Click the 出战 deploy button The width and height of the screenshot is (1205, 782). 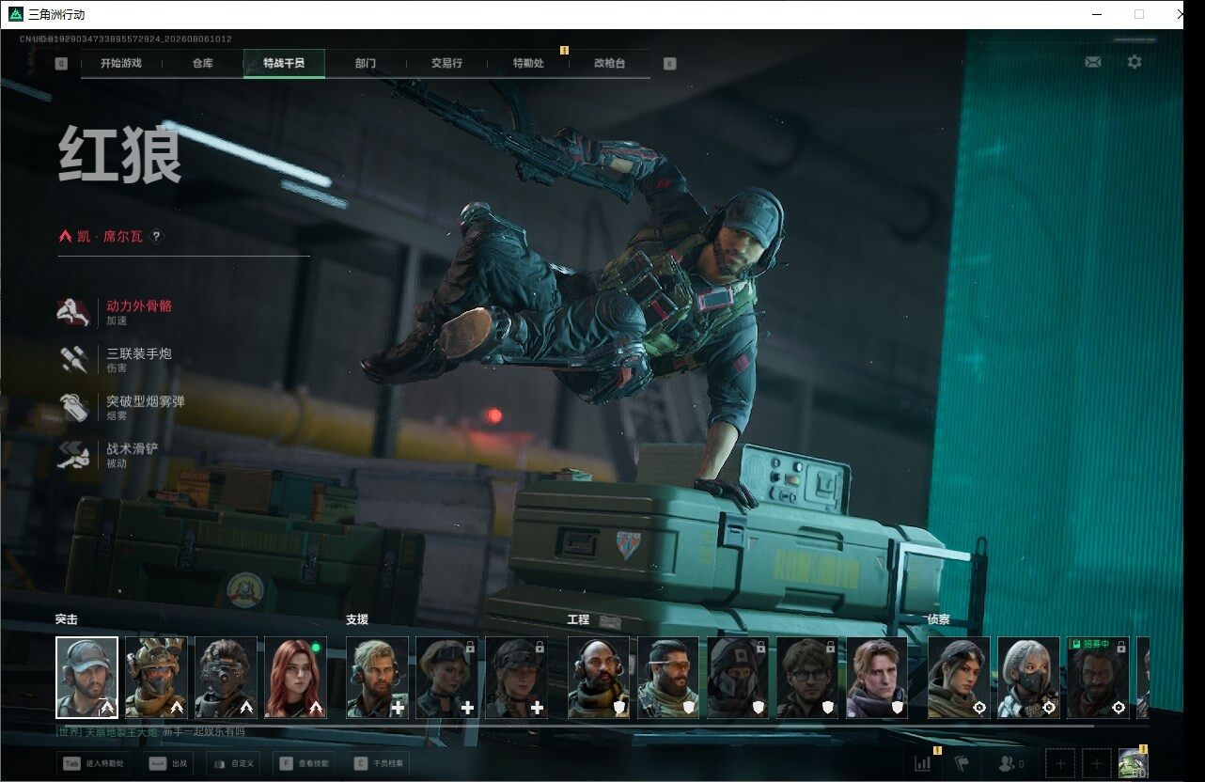click(x=167, y=764)
